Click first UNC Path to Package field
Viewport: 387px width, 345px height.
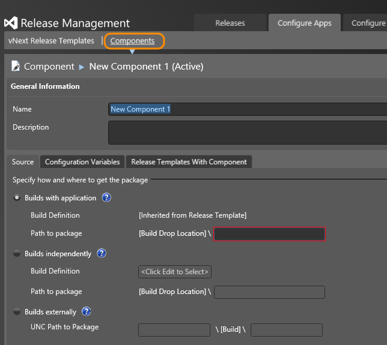pos(174,330)
